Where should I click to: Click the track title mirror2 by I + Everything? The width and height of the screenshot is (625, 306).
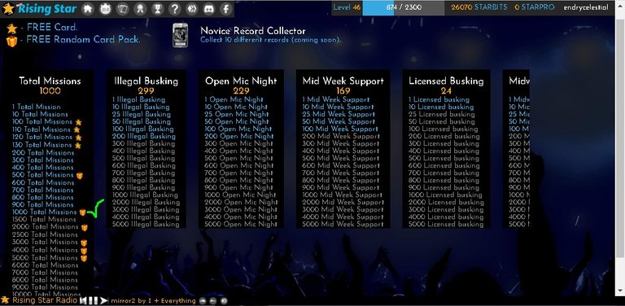(153, 301)
